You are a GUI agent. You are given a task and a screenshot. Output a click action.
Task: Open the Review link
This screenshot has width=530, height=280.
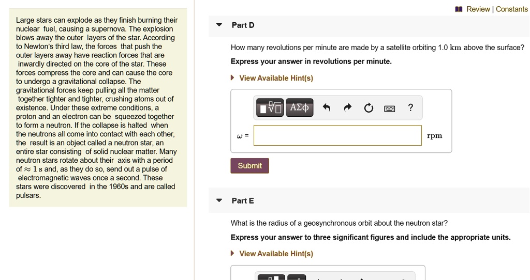tap(478, 9)
